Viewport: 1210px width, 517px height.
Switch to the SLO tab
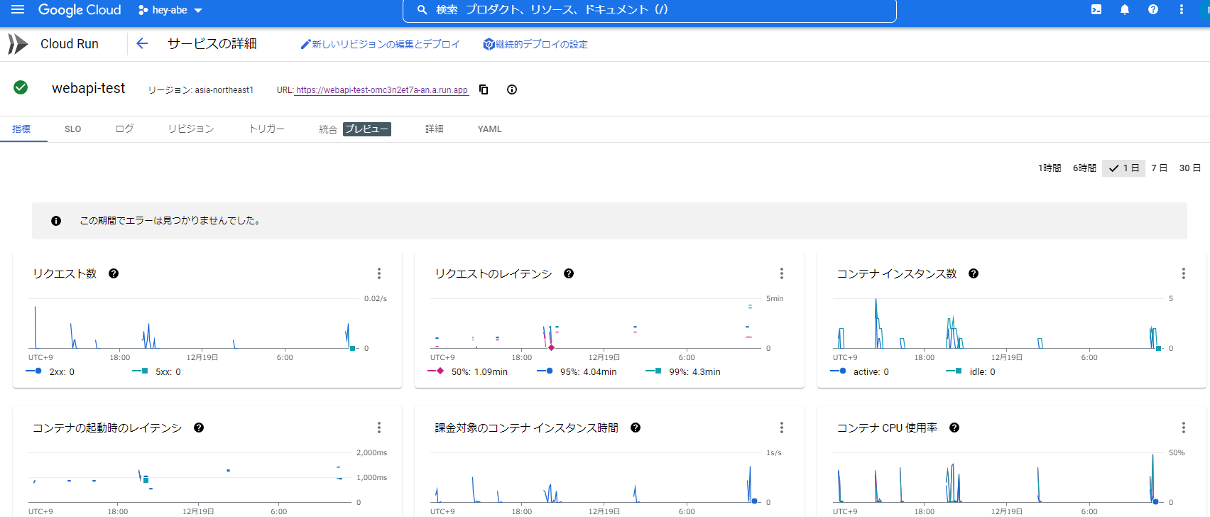[x=73, y=129]
